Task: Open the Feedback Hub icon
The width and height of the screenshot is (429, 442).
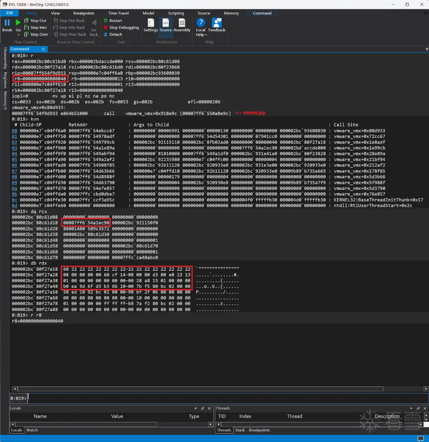Action: tap(217, 23)
